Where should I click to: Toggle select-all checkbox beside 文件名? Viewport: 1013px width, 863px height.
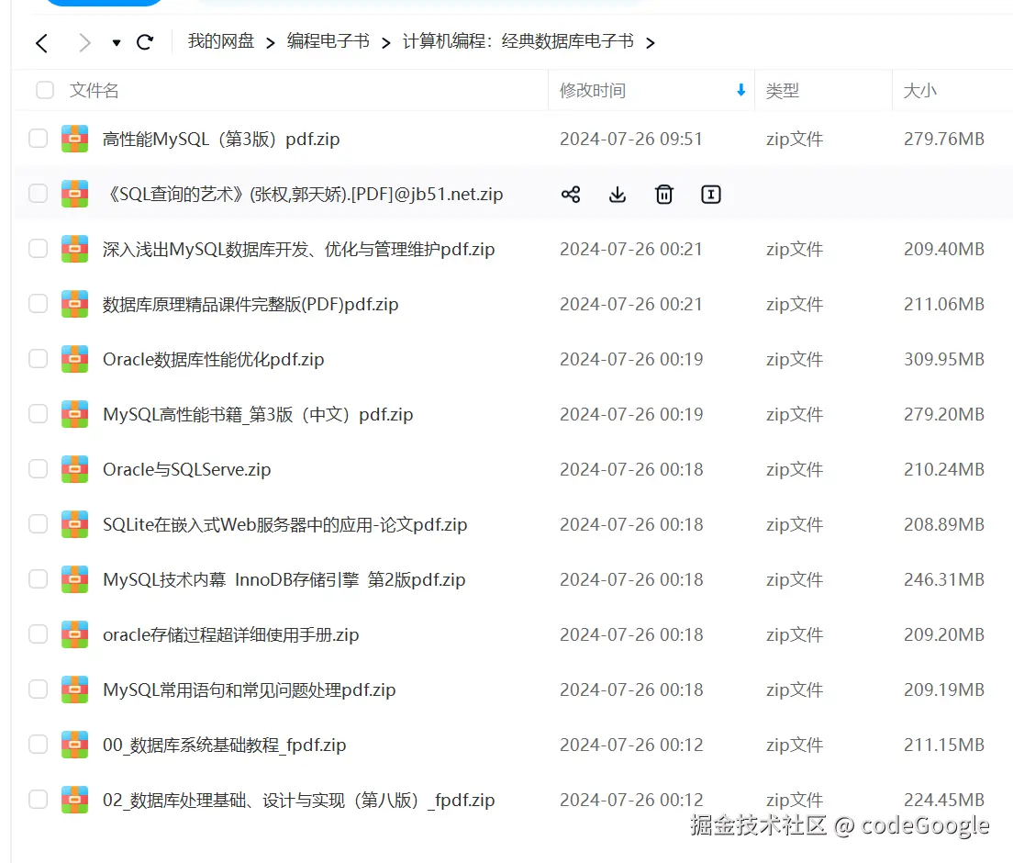(45, 90)
